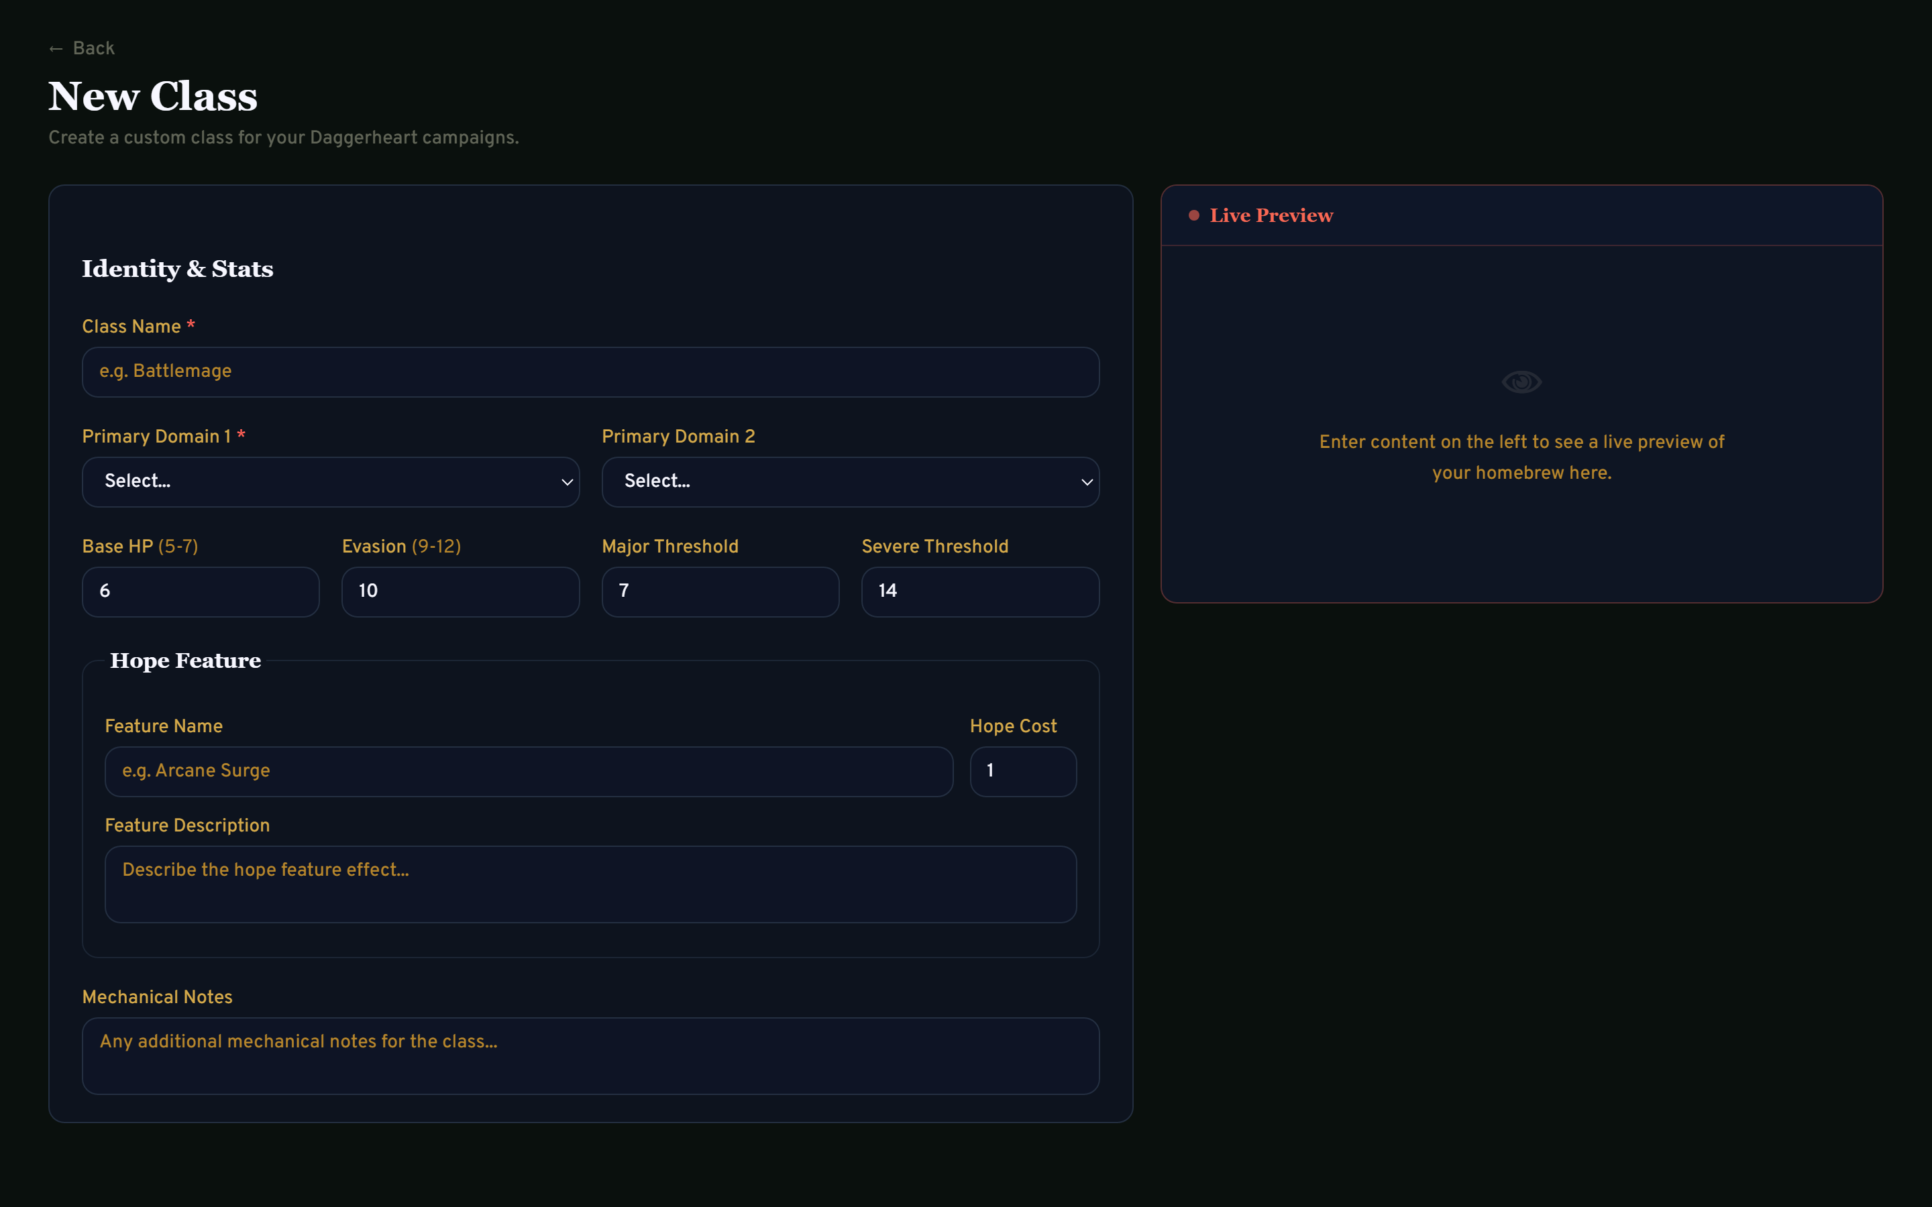Open the Primary Domain 2 dropdown
The image size is (1932, 1207).
[850, 481]
